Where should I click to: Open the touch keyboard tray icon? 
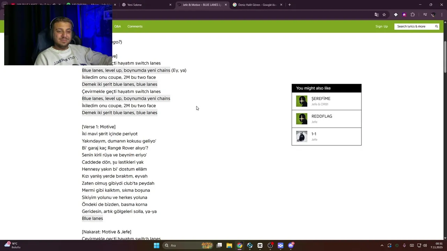click(412, 245)
